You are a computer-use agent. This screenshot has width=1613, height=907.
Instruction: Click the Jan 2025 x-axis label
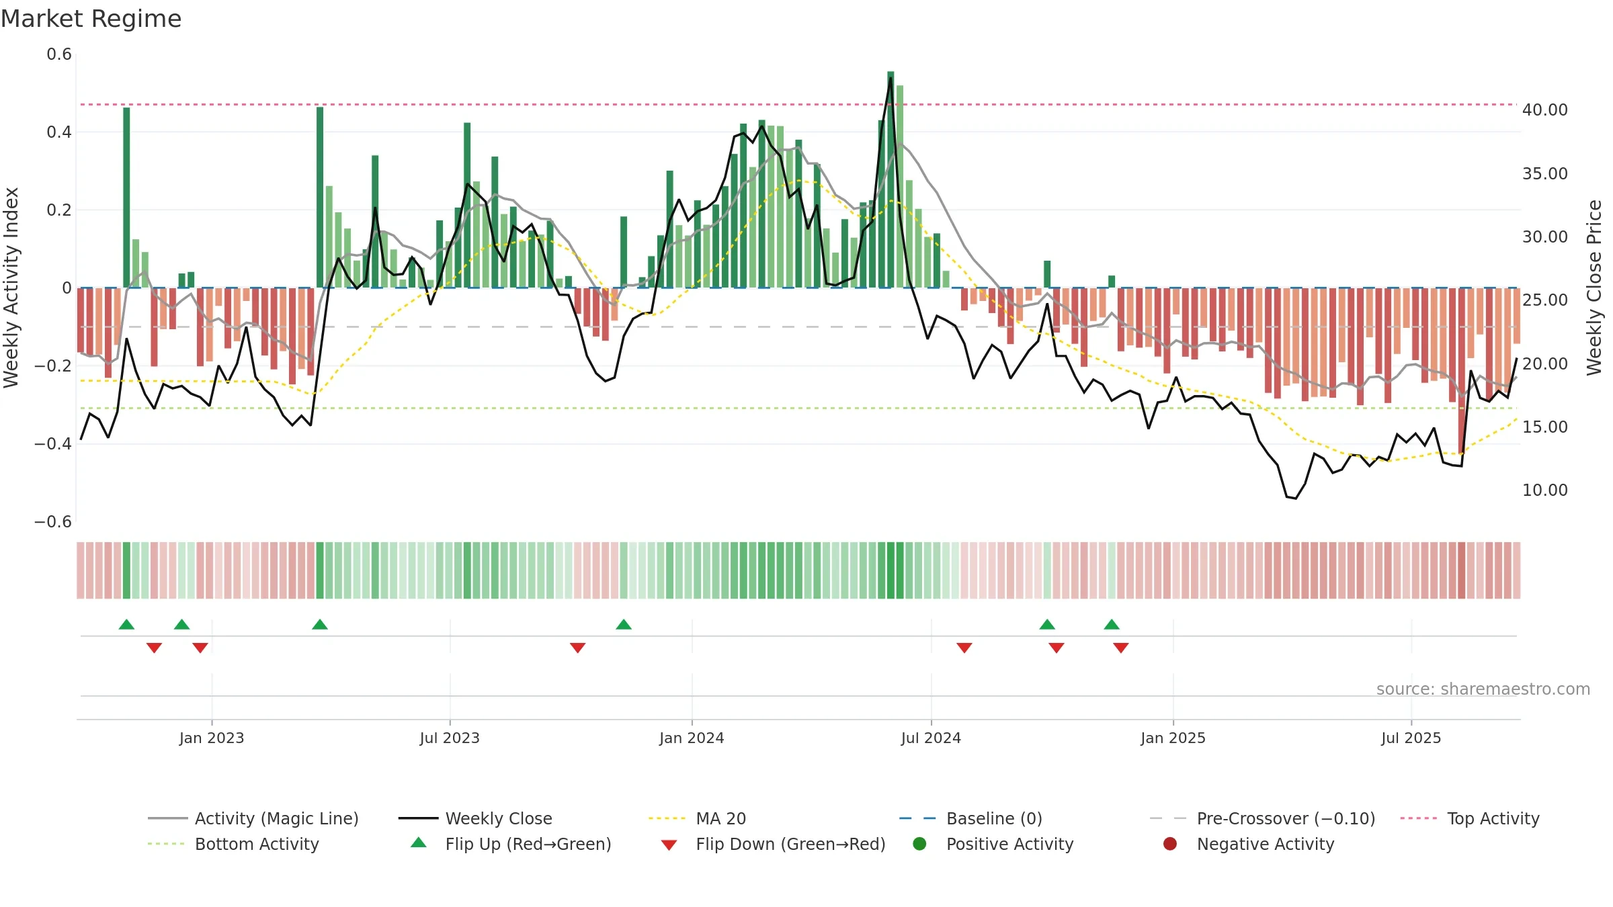tap(1173, 738)
